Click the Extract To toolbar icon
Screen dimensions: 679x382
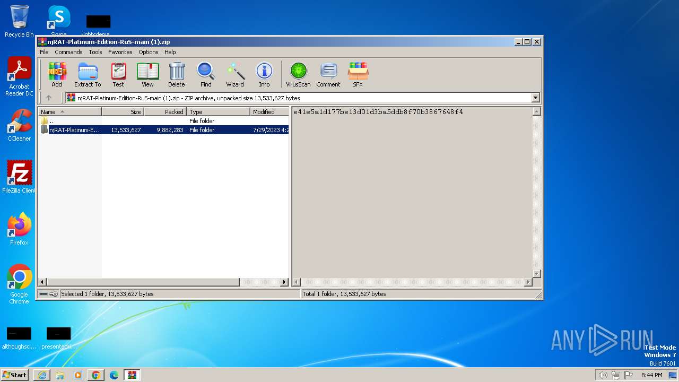click(88, 75)
